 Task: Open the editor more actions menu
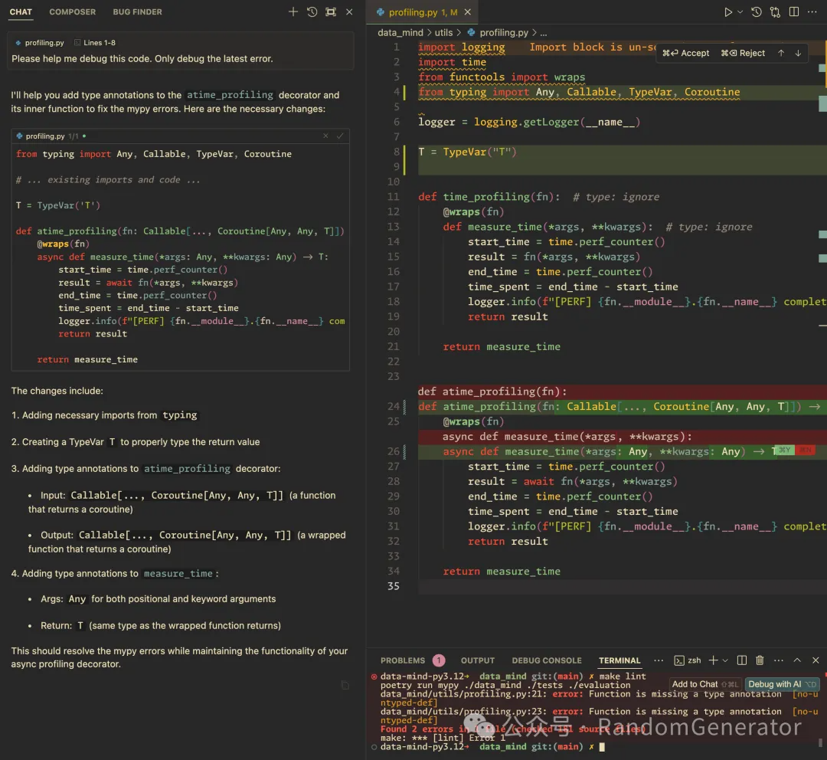tap(812, 11)
